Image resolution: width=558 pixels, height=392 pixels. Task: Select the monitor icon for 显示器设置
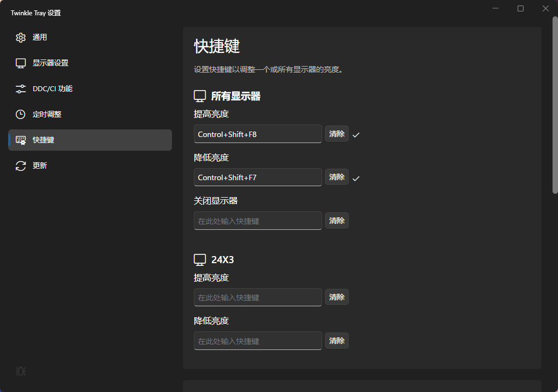[21, 63]
